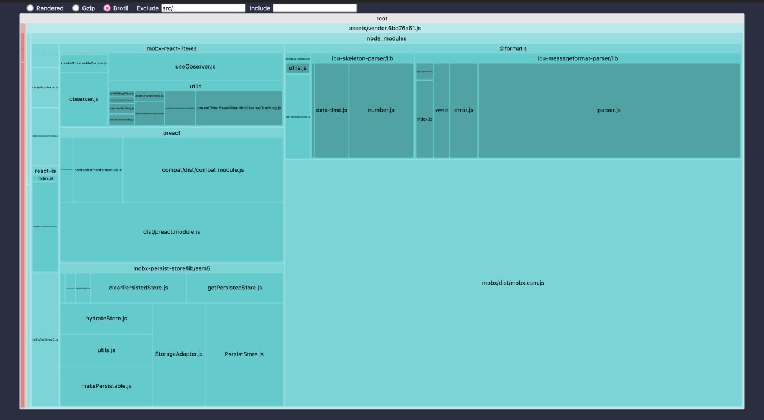Click the Exclude filter field
Image resolution: width=764 pixels, height=420 pixels.
point(204,8)
